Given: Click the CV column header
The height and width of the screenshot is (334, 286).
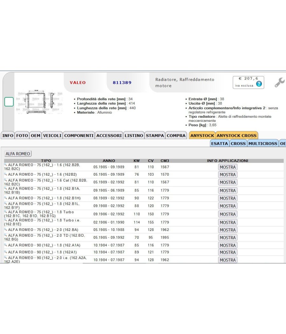Looking at the screenshot, I should 151,161.
